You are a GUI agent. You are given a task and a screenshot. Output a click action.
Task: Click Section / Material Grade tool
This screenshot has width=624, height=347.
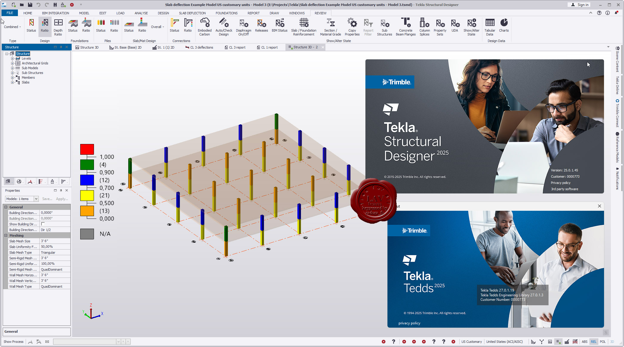330,27
